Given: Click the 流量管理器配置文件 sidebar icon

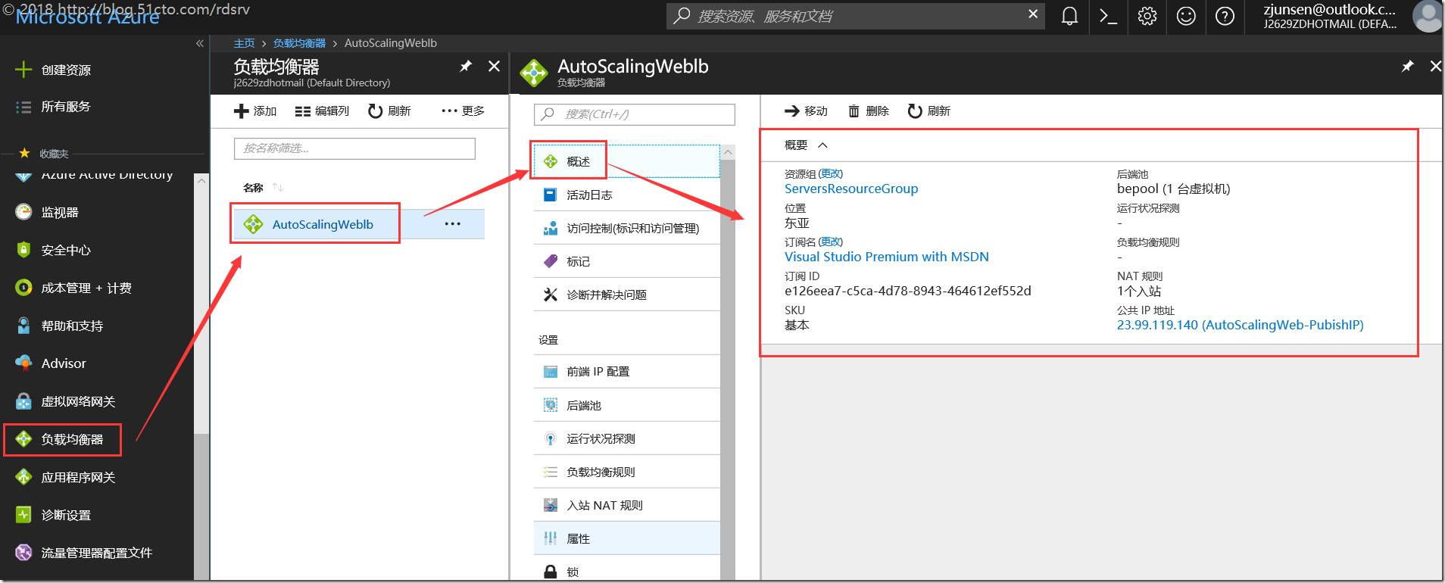Looking at the screenshot, I should (23, 553).
